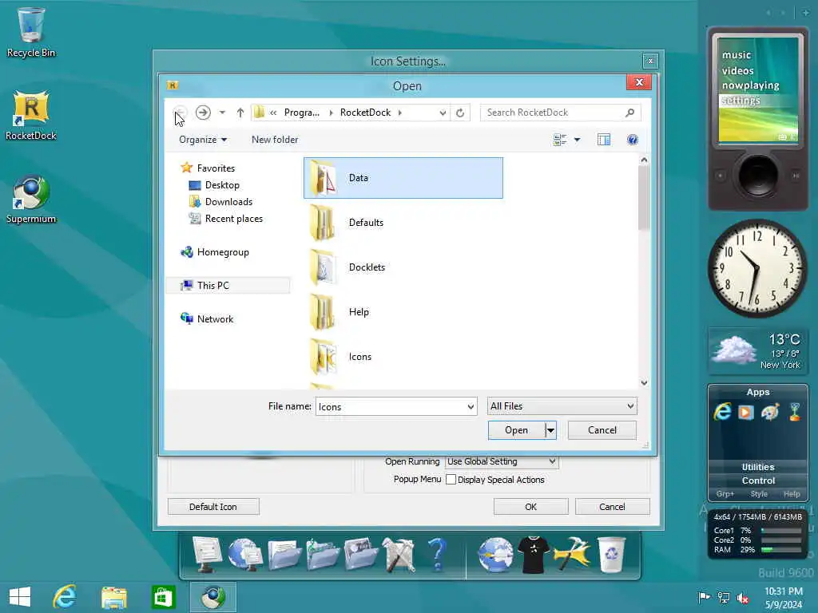
Task: Open the Windows Start button
Action: tap(20, 597)
